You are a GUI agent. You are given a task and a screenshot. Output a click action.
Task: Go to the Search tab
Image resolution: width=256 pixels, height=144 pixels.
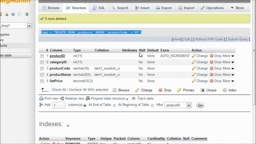[120, 8]
